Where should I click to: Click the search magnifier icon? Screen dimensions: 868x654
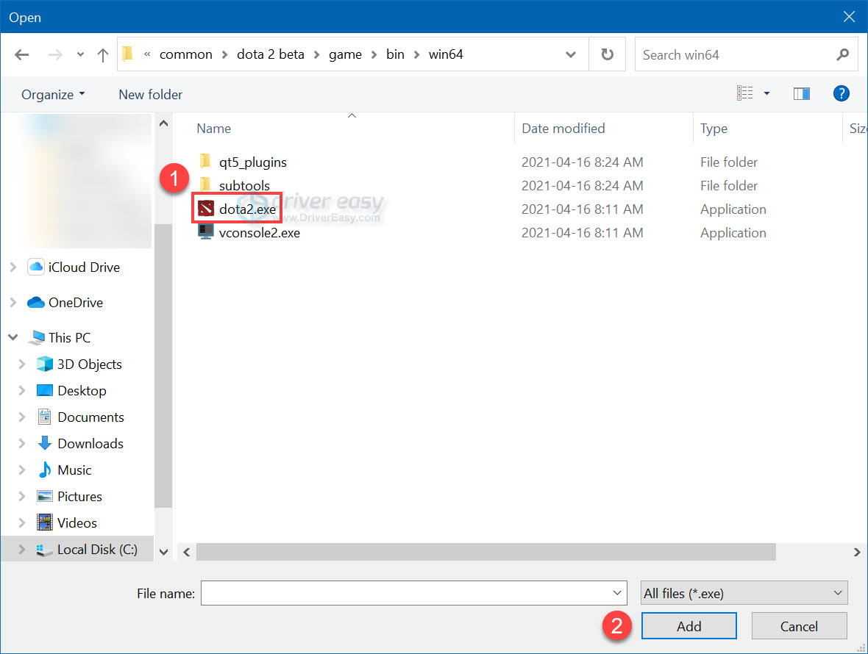point(842,54)
